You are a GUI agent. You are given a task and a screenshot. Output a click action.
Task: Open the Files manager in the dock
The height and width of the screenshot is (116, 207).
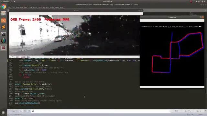click(4, 13)
